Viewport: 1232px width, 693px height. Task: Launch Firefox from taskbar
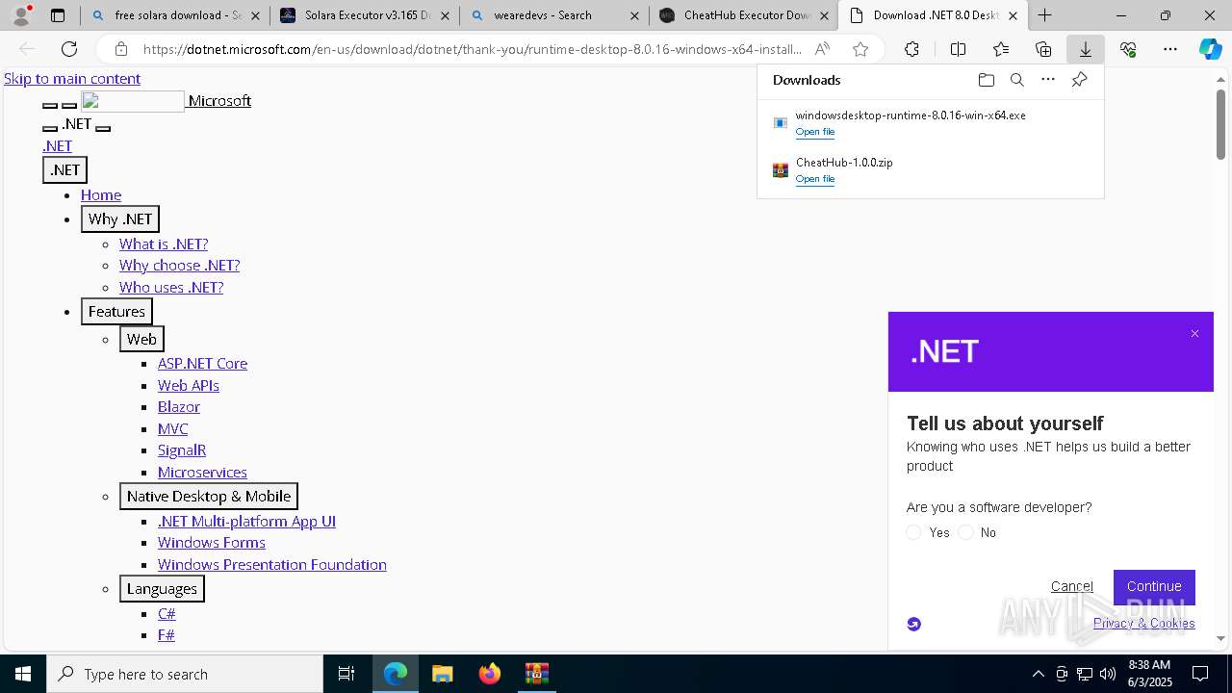point(490,674)
